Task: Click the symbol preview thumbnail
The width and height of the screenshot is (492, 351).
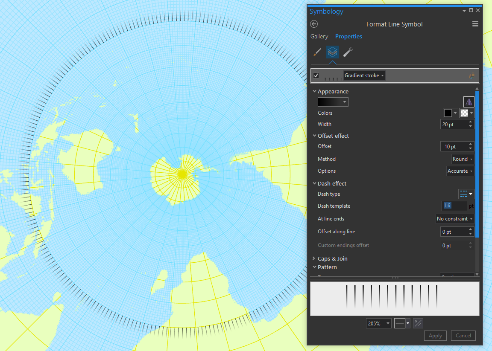Action: (395, 299)
